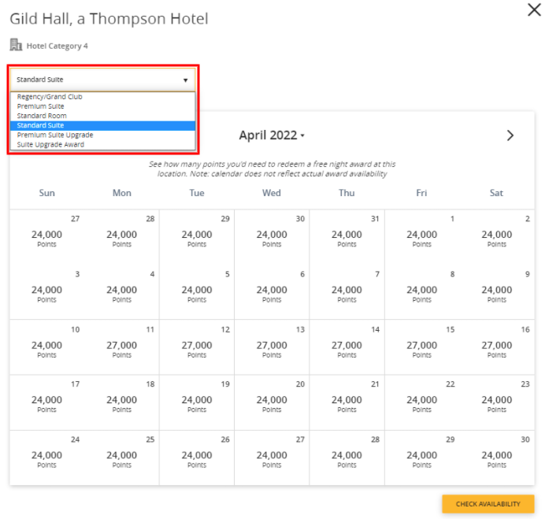Select April 11 with 27,000 points
The image size is (545, 519).
click(x=122, y=347)
